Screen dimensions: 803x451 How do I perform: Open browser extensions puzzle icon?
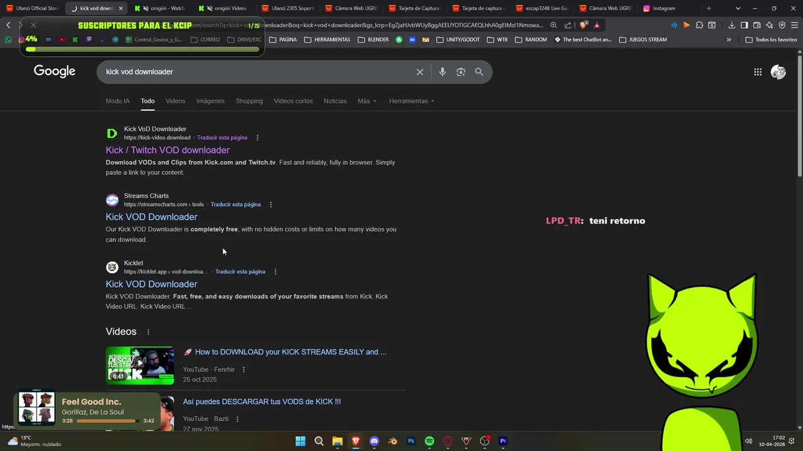click(699, 25)
